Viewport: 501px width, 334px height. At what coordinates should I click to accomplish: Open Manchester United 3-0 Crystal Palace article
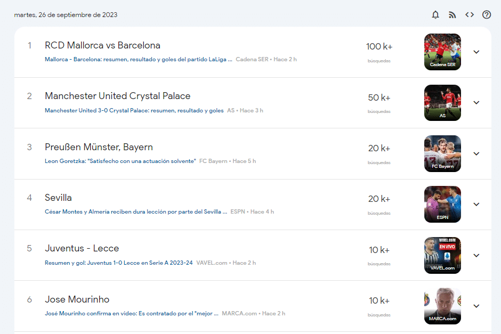coord(134,111)
